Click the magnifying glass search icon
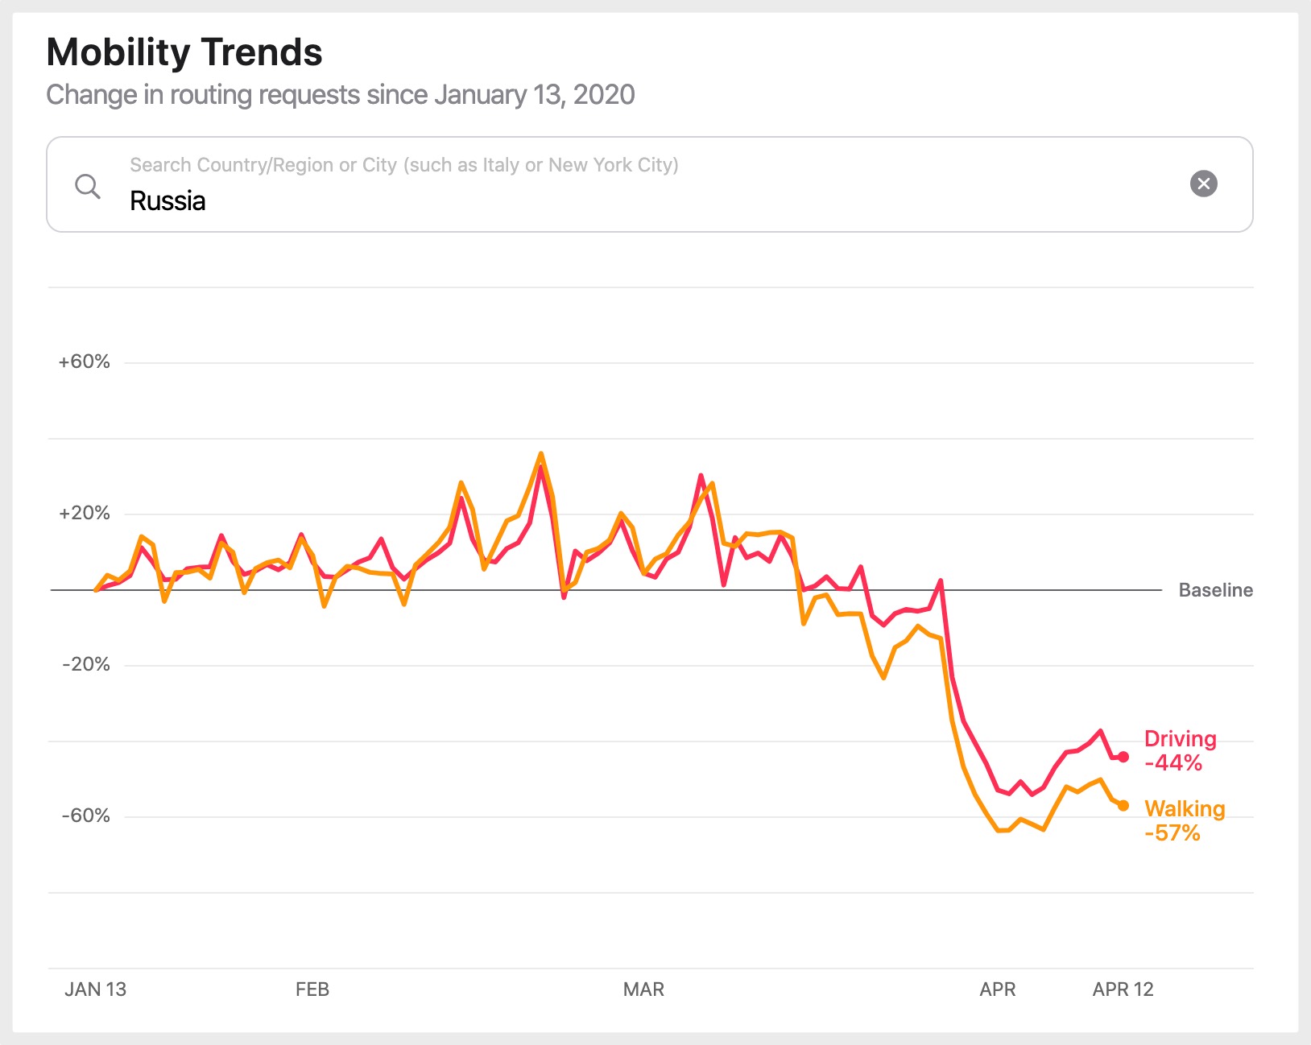The width and height of the screenshot is (1311, 1045). coord(87,186)
